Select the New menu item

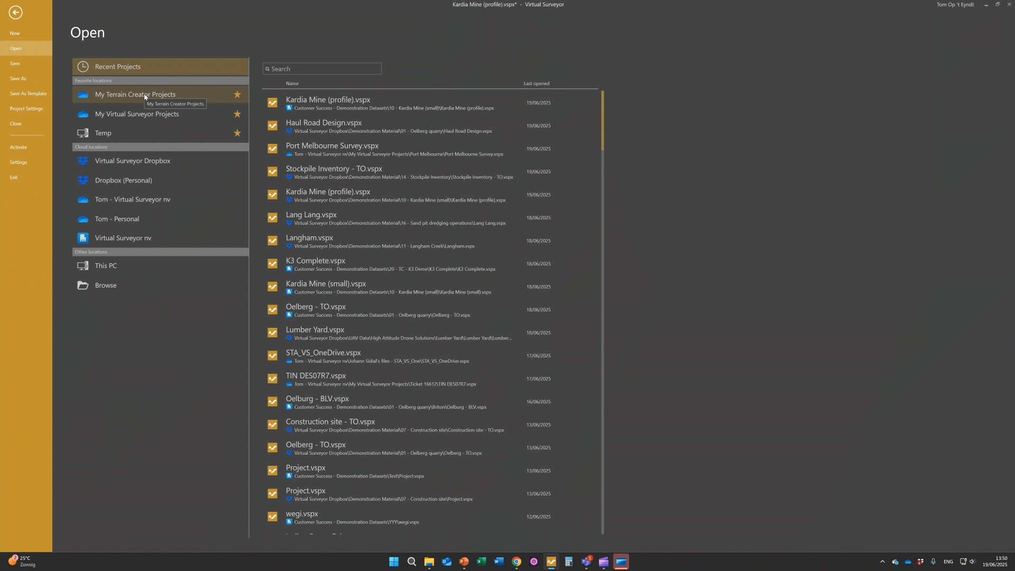26,33
